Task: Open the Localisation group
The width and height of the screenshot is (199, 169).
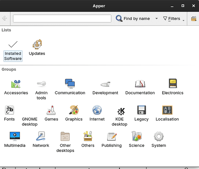Action: [167, 113]
